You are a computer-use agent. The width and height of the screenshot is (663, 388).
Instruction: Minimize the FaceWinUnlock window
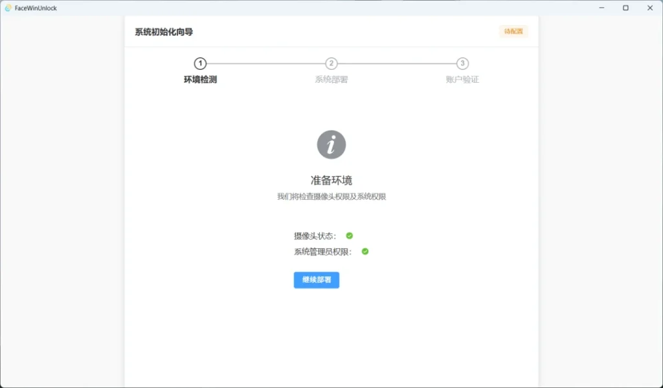tap(600, 7)
